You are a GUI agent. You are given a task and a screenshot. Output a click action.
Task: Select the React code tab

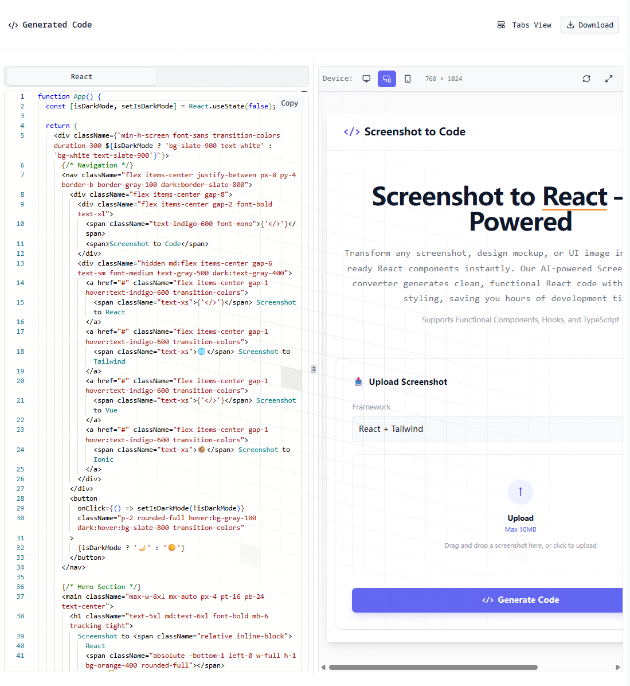(81, 76)
